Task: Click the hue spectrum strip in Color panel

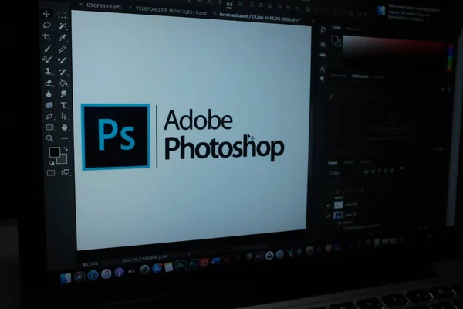Action: pos(450,58)
